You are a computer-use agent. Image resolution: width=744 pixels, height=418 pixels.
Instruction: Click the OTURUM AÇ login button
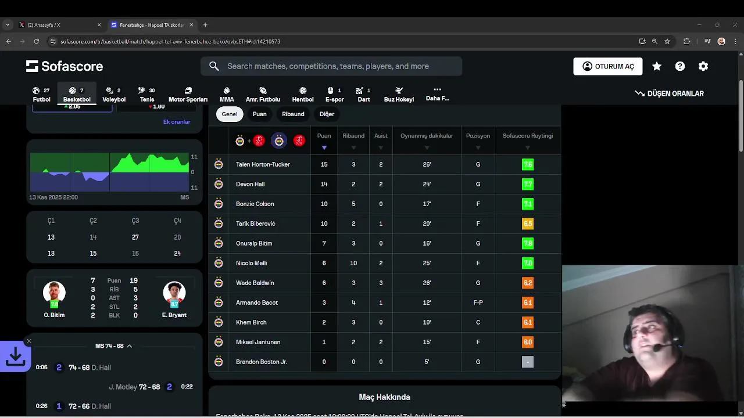(x=608, y=66)
